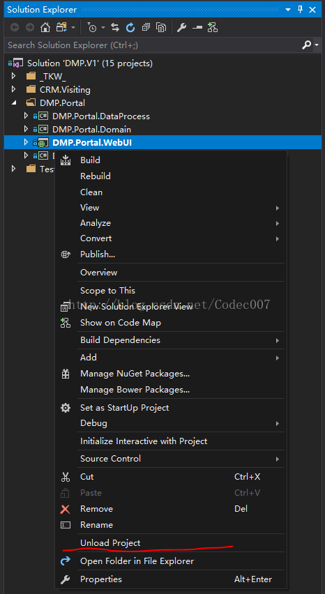Click New Solution Explorer View entry

(170, 307)
